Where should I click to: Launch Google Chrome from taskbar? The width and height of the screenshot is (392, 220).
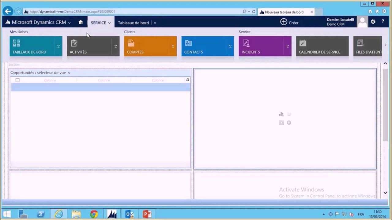click(94, 214)
